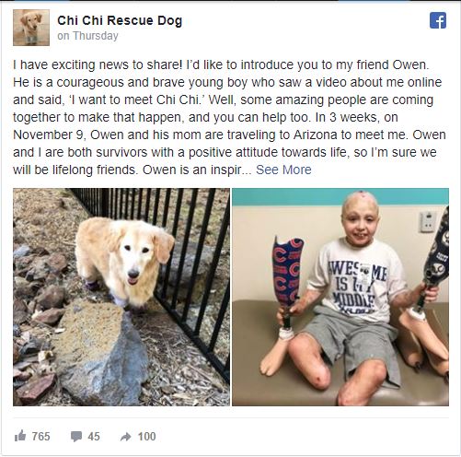Click the comment bubble icon

tap(76, 437)
